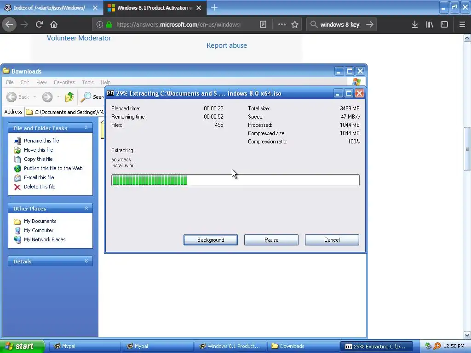This screenshot has width=471, height=353.
Task: Open Edit menu in Downloads window
Action: tap(25, 82)
